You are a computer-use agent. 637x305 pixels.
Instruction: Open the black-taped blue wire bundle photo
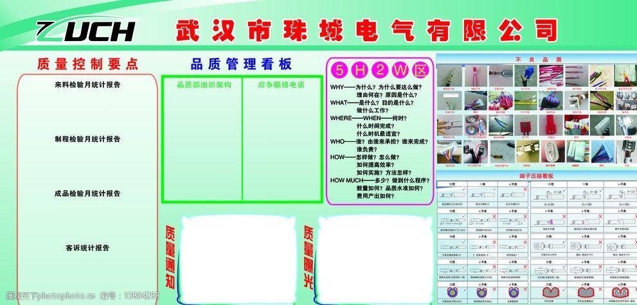point(552,100)
